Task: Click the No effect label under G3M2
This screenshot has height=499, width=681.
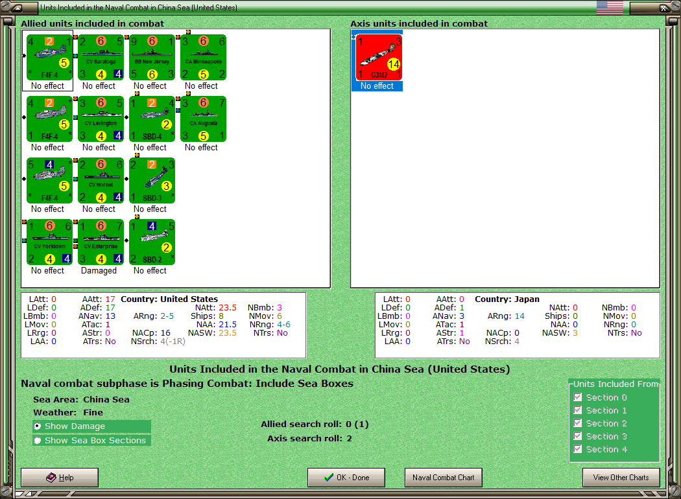Action: (377, 86)
